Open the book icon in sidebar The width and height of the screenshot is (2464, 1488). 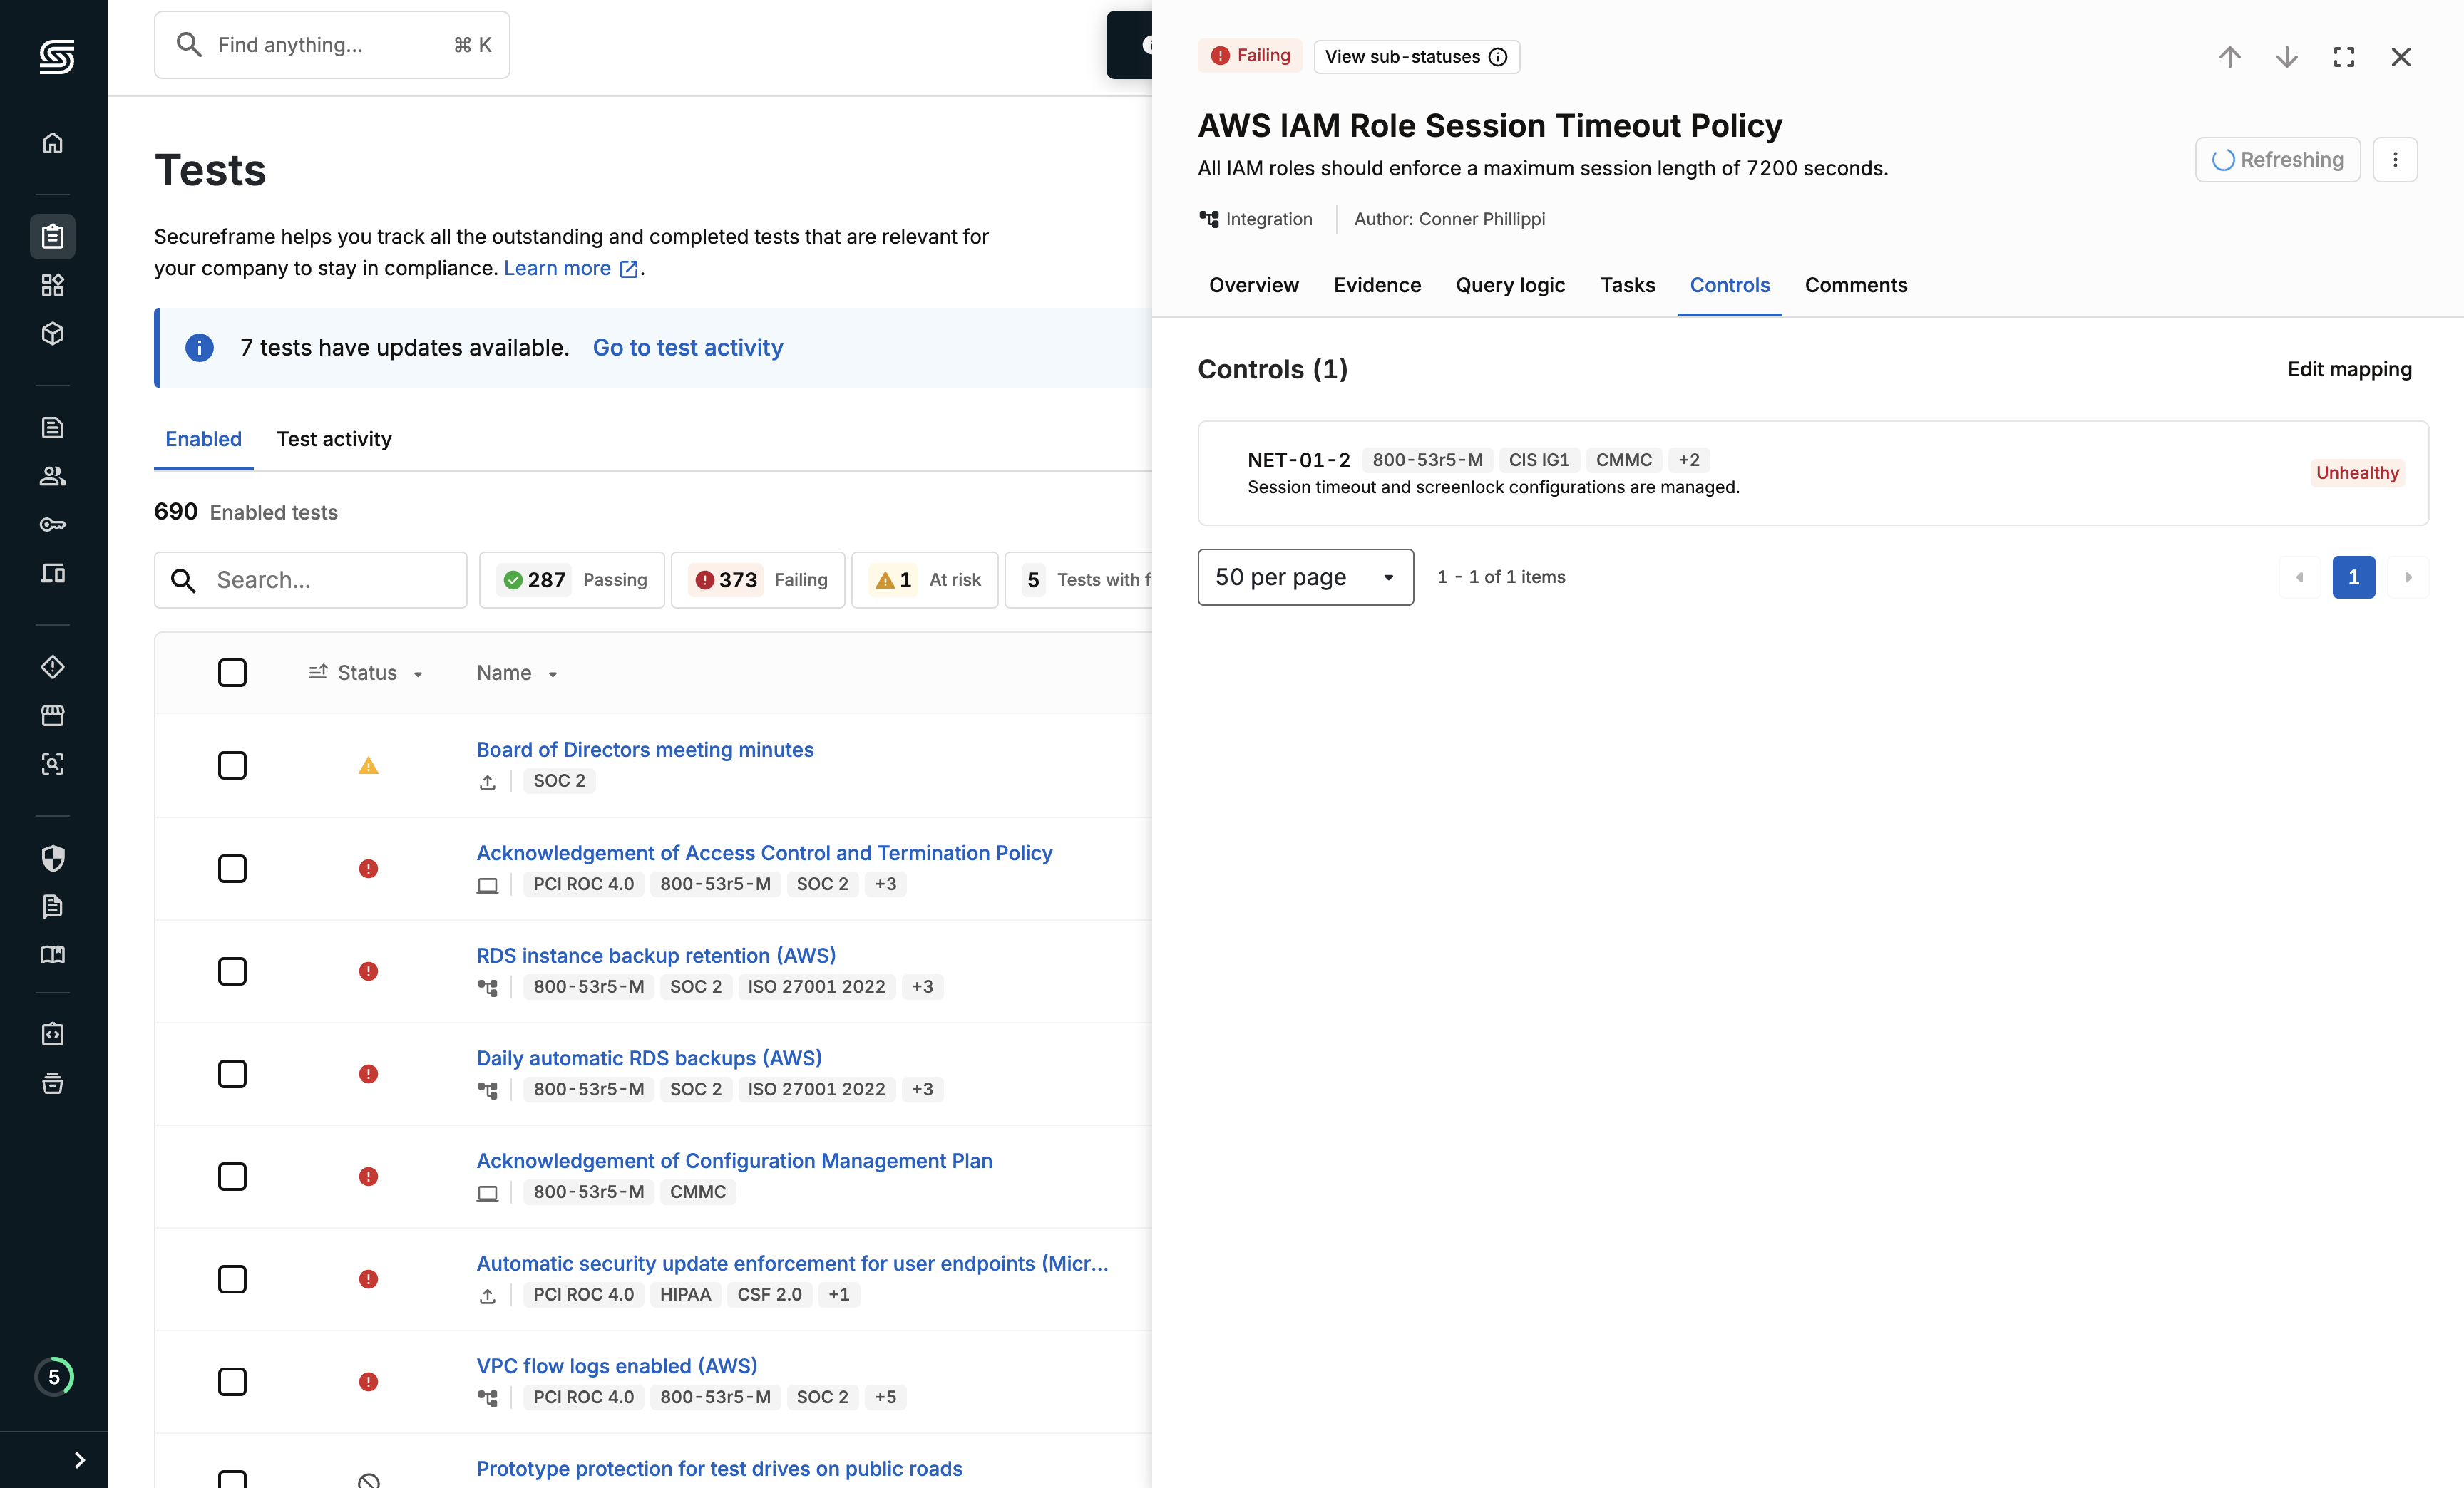pyautogui.click(x=53, y=954)
